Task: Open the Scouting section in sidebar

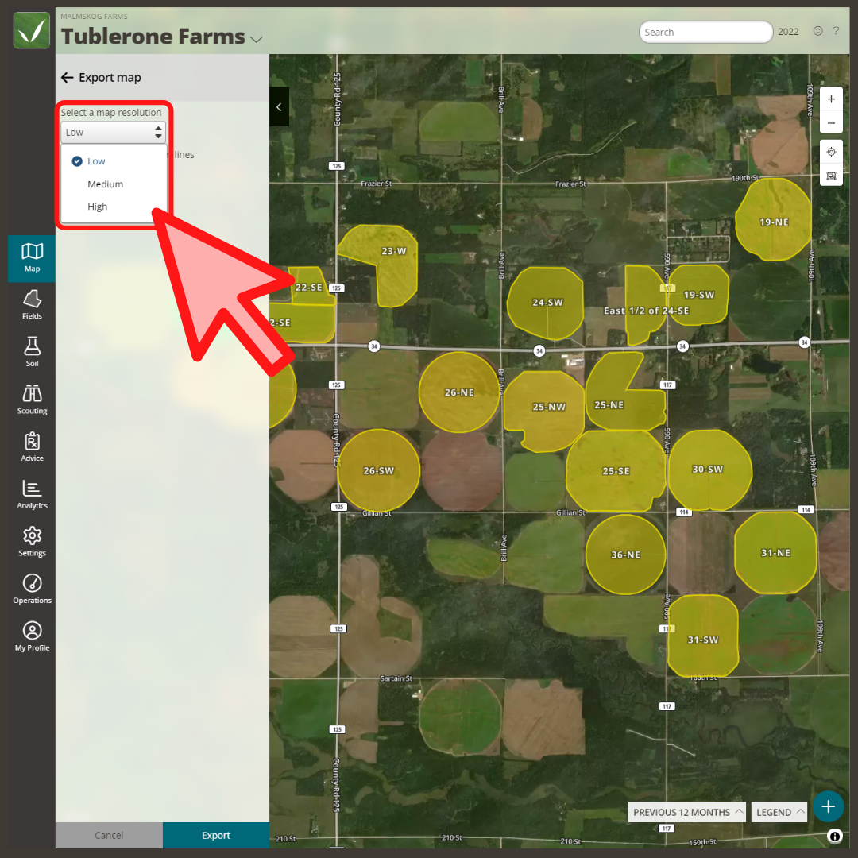Action: pos(32,400)
